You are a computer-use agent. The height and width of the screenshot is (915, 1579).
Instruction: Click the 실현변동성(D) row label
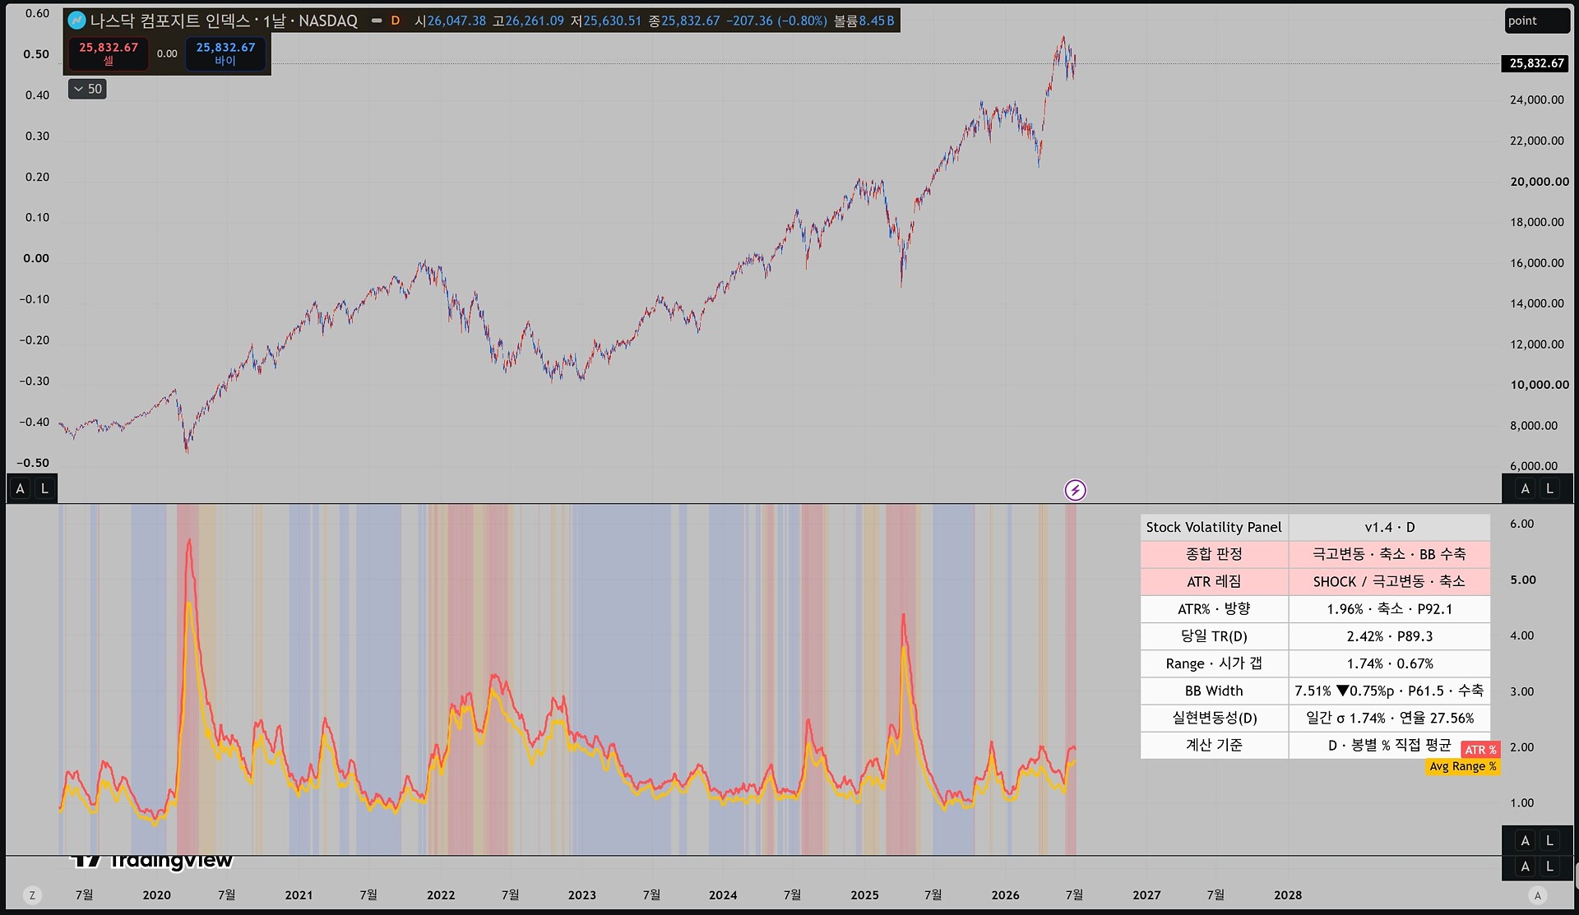tap(1214, 718)
